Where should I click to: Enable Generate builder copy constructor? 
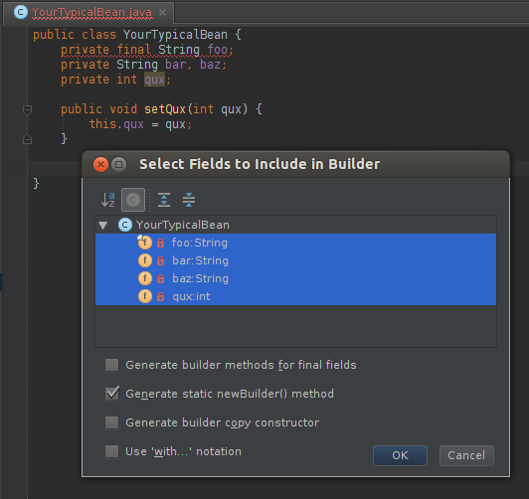[111, 422]
